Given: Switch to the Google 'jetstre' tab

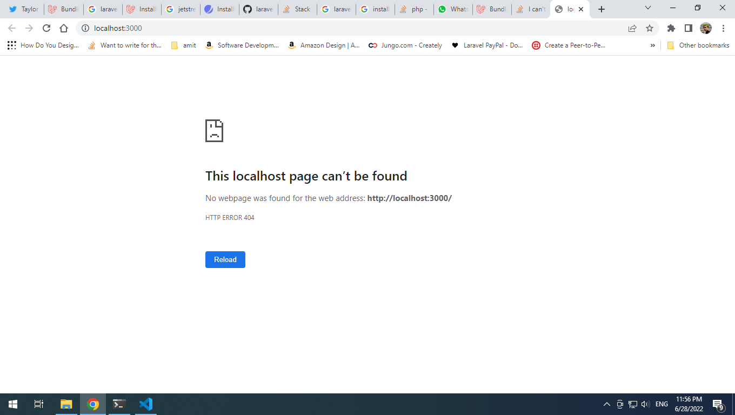Looking at the screenshot, I should [181, 9].
